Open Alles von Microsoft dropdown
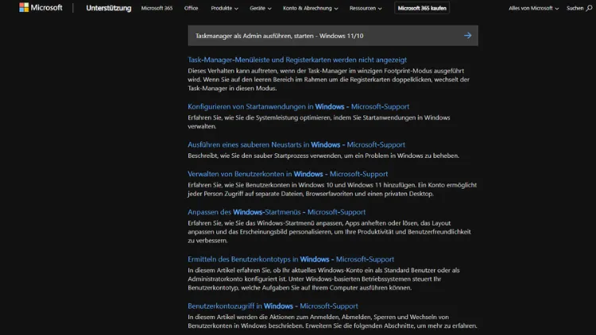Screen dimensions: 596x335 tap(533, 8)
